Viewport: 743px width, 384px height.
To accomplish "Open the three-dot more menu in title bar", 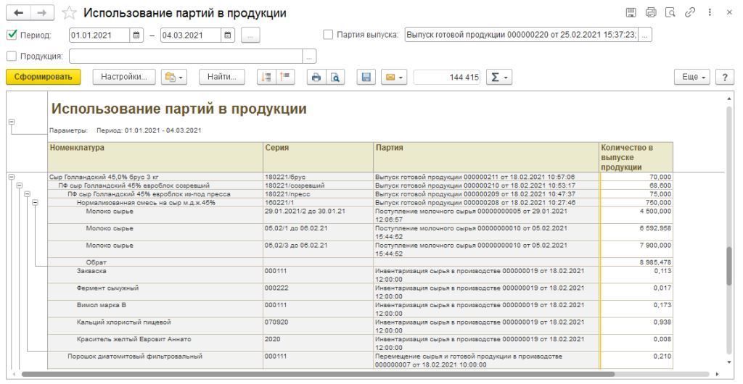I will pos(710,13).
